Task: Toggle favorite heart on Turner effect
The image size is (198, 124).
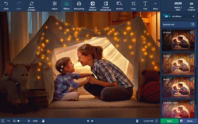Action: 192,56
